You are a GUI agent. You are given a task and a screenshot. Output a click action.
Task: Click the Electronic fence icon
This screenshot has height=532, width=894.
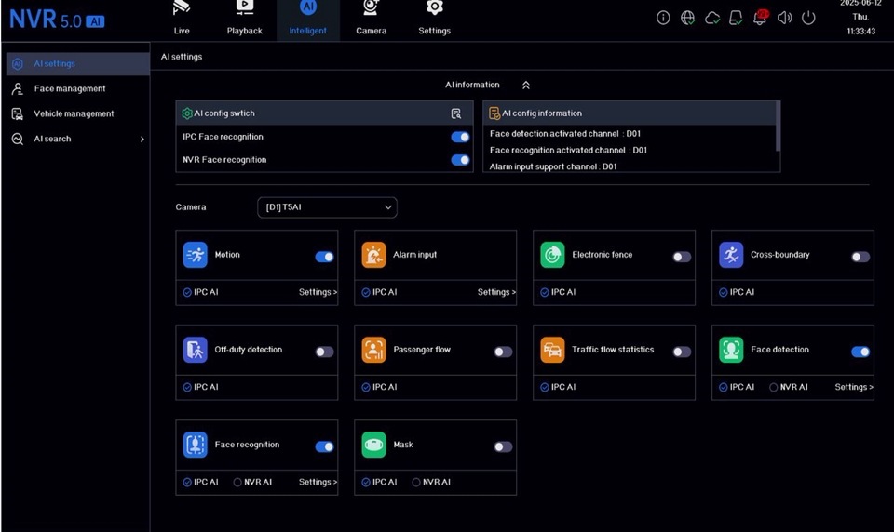552,255
